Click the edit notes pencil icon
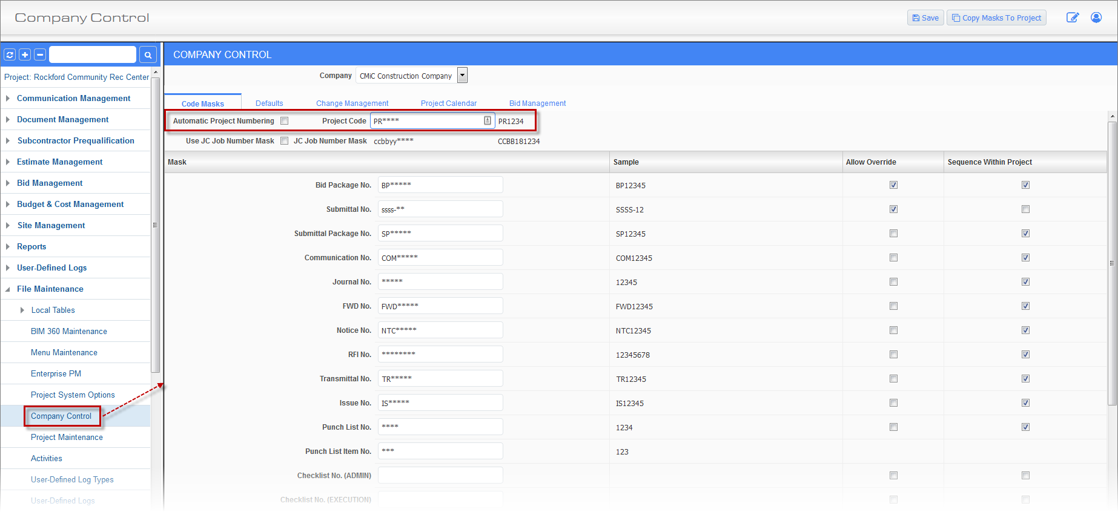The image size is (1118, 512). [x=1072, y=18]
